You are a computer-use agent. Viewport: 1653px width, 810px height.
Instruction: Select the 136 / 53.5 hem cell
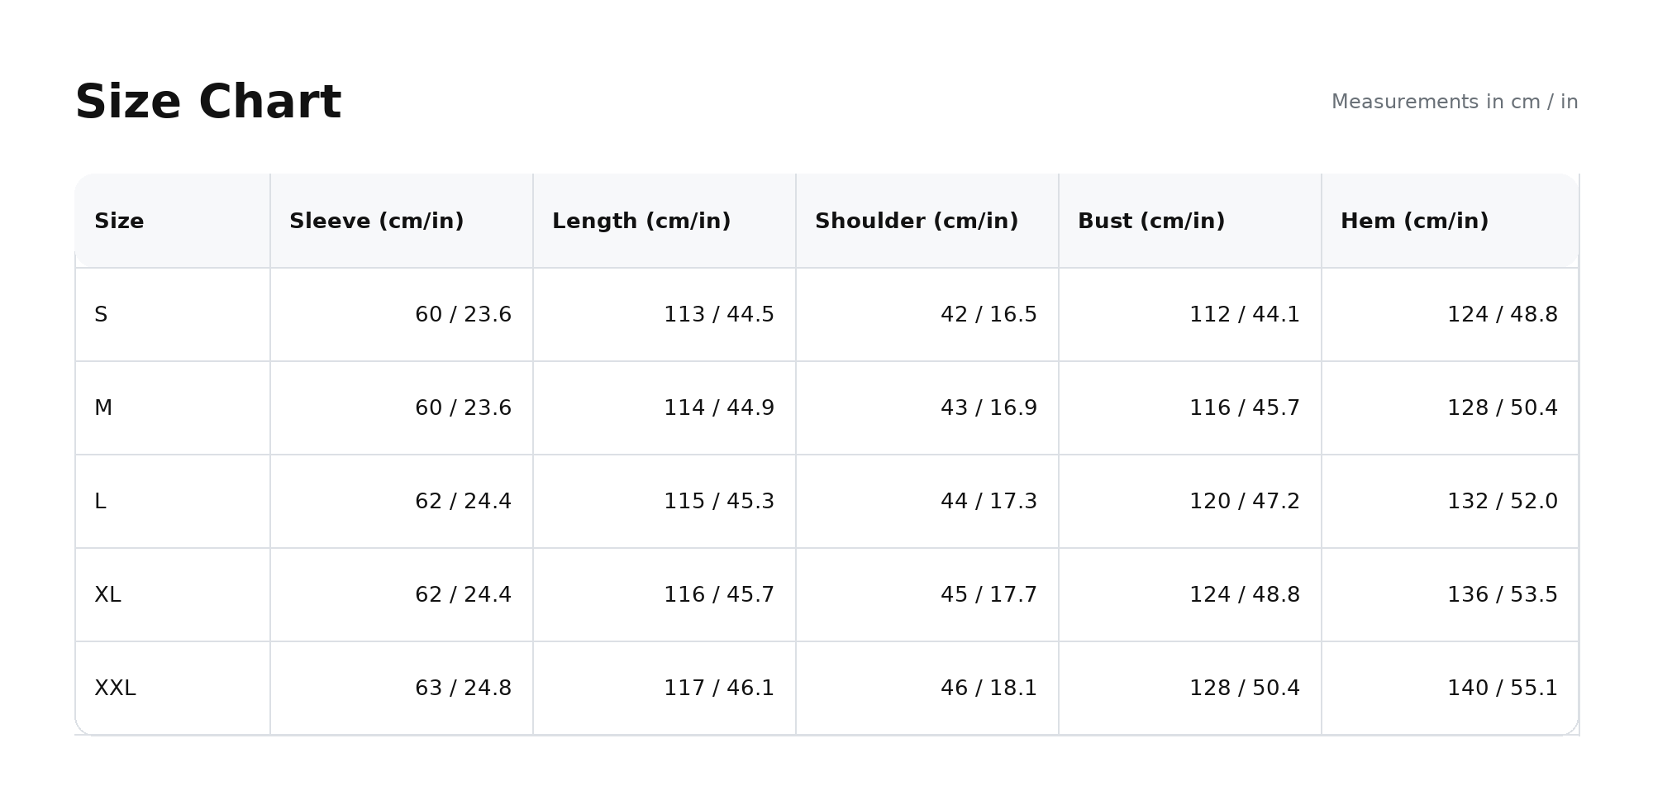point(1502,595)
